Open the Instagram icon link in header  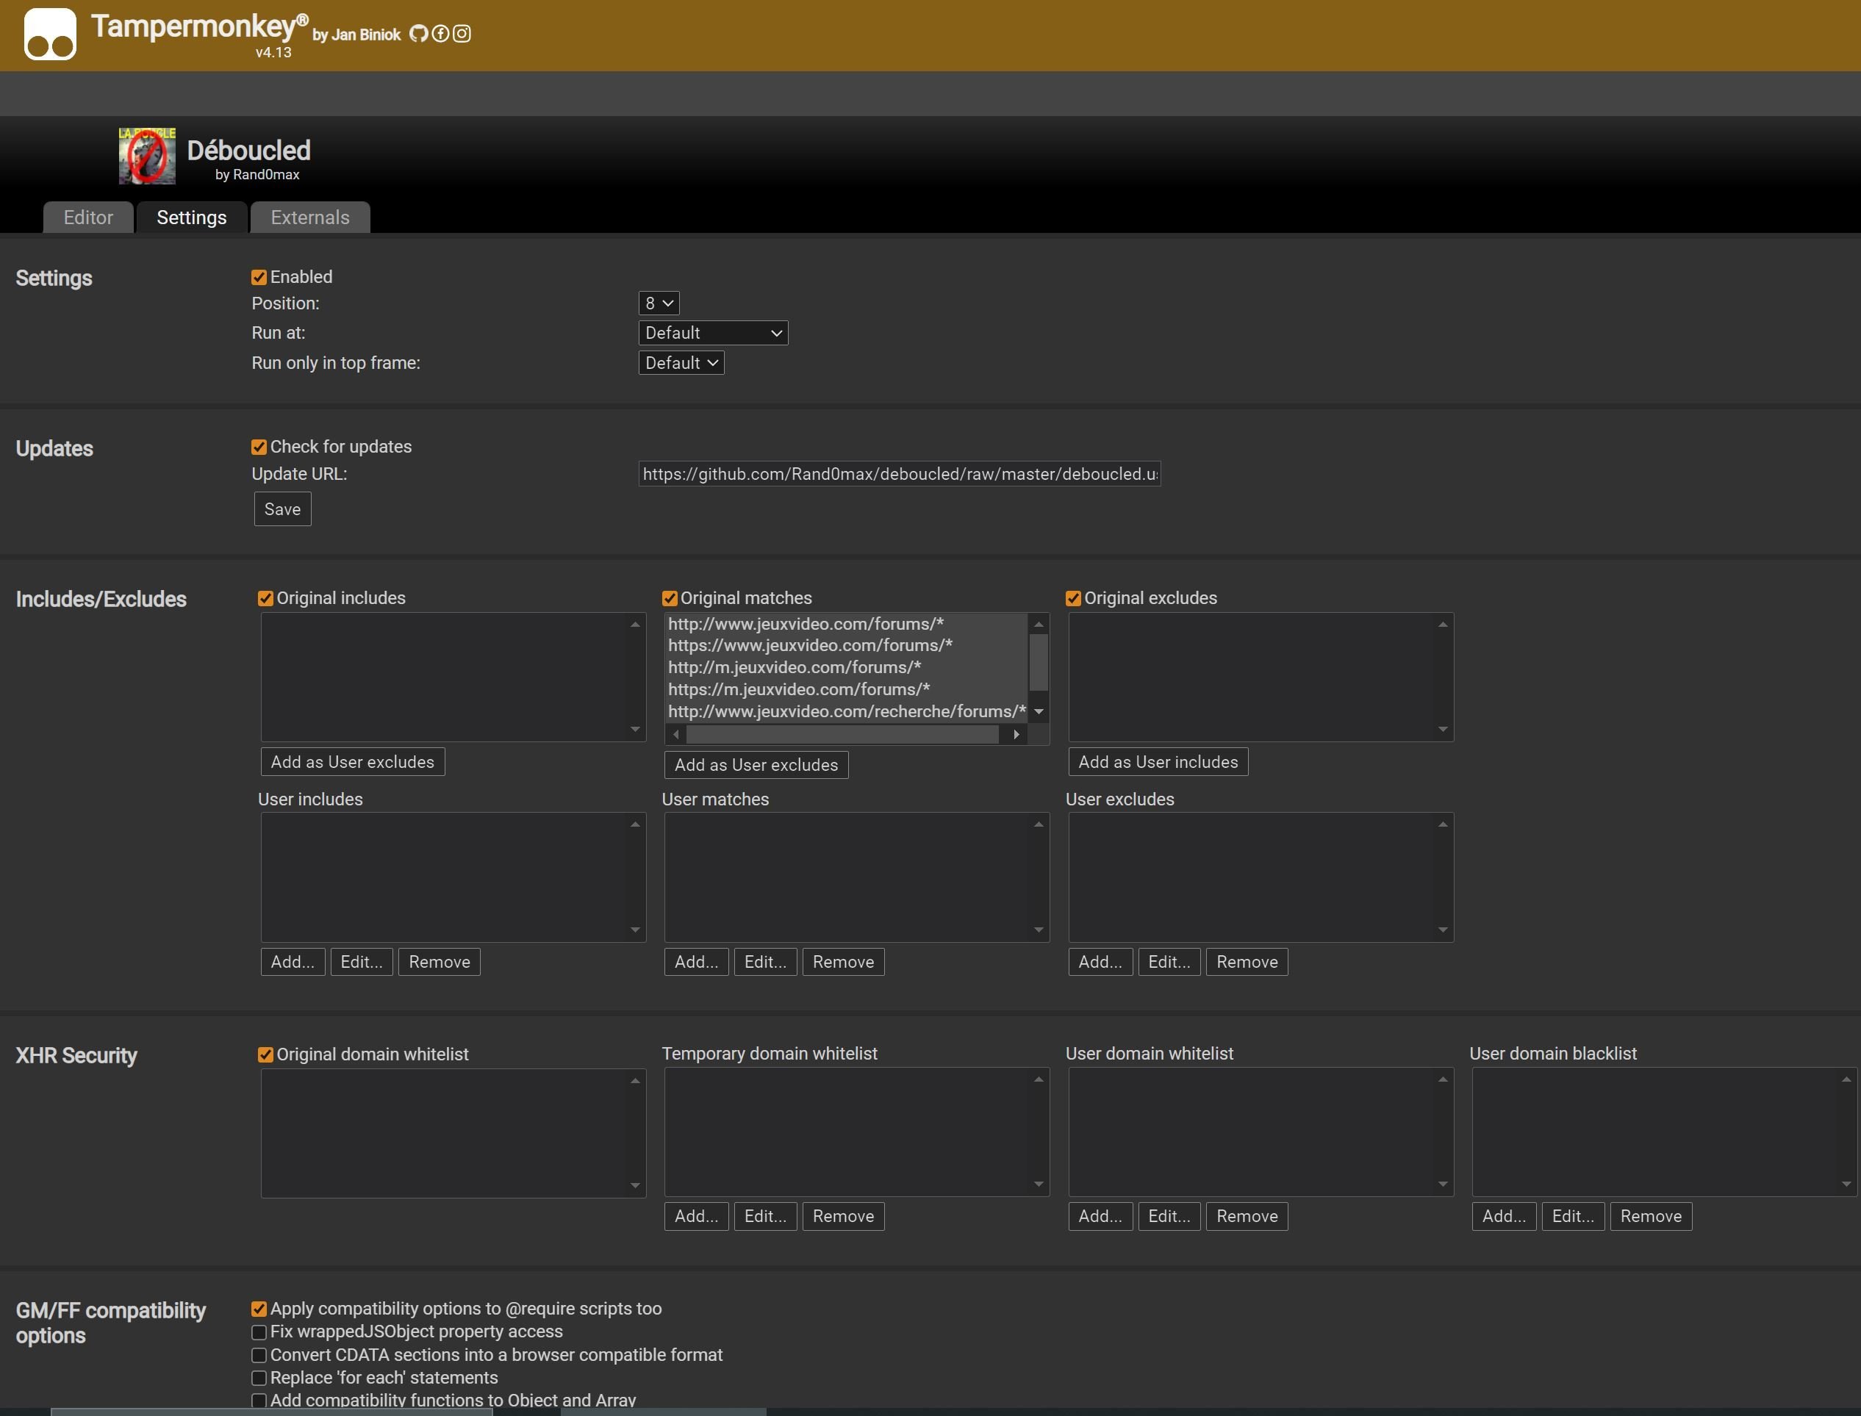[462, 34]
